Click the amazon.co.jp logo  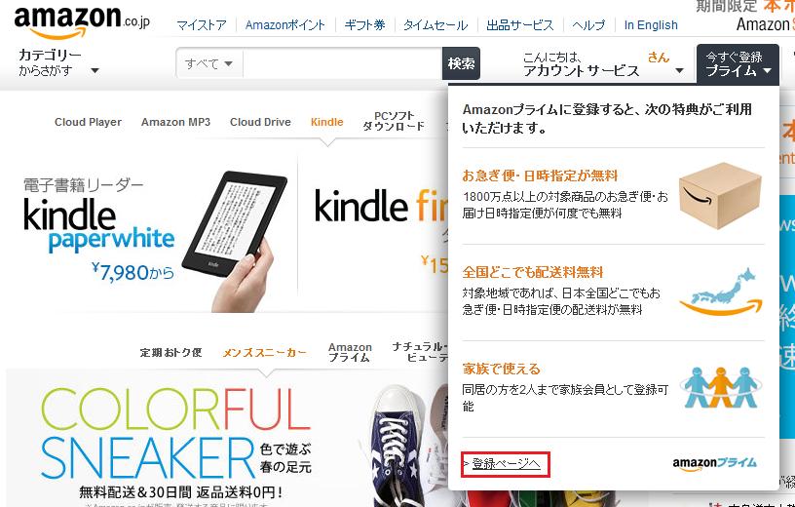(x=82, y=21)
